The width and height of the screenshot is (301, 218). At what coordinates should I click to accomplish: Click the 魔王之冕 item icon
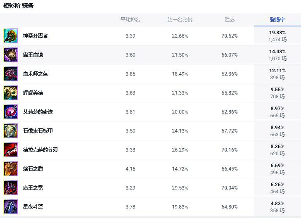click(x=11, y=188)
